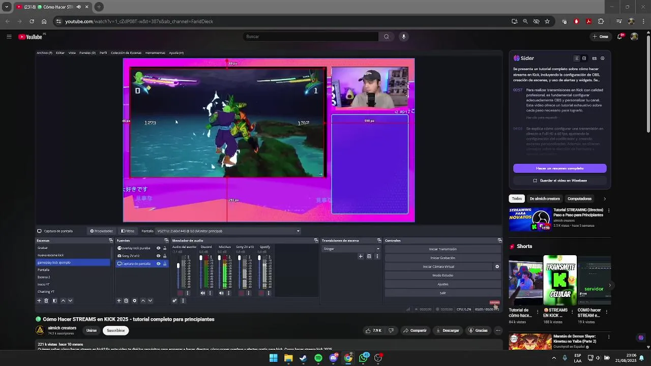
Task: Toggle lock on Captura de pantalla source
Action: (164, 263)
